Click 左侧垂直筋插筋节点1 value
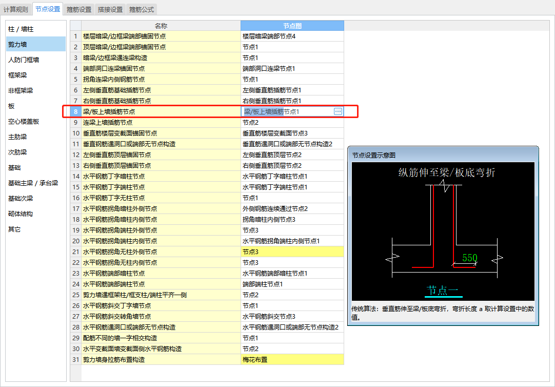The height and width of the screenshot is (387, 555). pyautogui.click(x=292, y=90)
